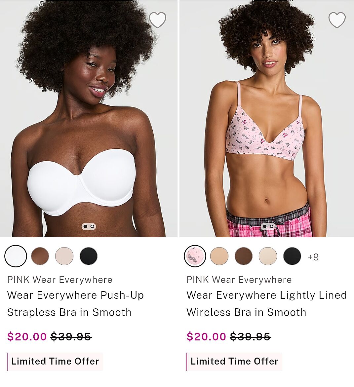
Task: Open the pink wireless bra product photo
Action: [267, 119]
